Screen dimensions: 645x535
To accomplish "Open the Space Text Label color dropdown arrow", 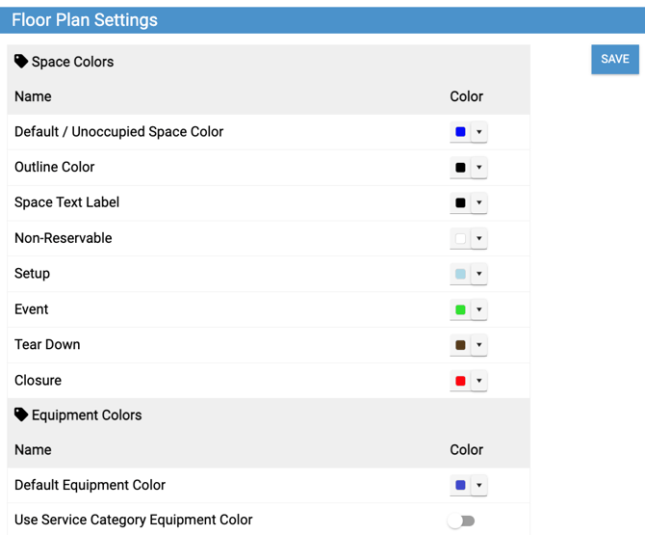I will [479, 203].
